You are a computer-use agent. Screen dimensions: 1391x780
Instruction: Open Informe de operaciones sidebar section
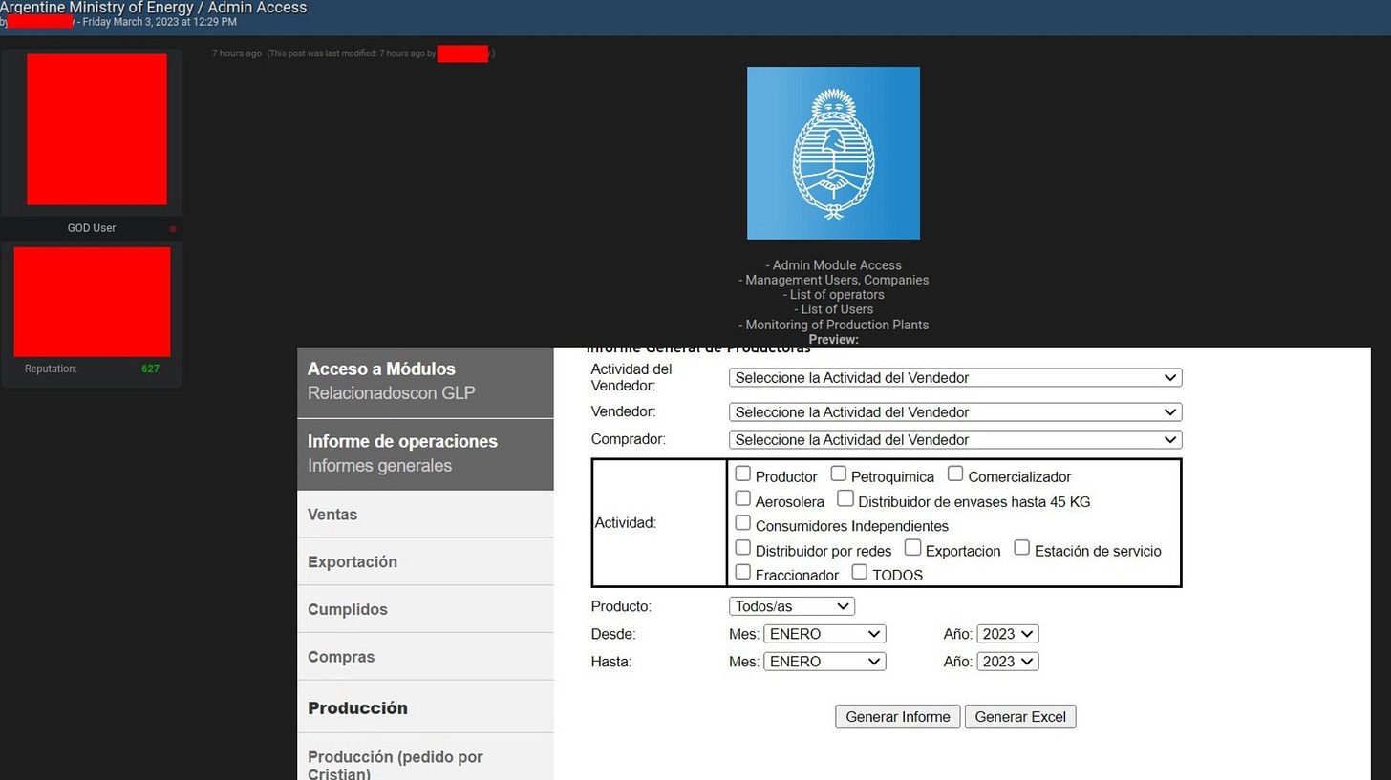point(425,454)
